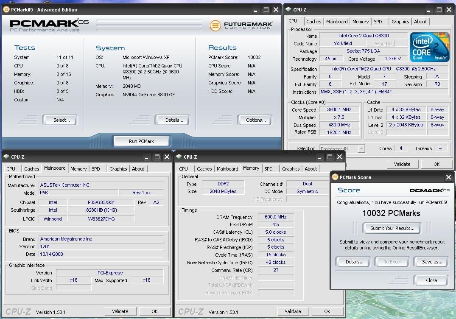Switch to SPD tab in top-right CPU-Z
The image size is (456, 319).
(x=378, y=22)
